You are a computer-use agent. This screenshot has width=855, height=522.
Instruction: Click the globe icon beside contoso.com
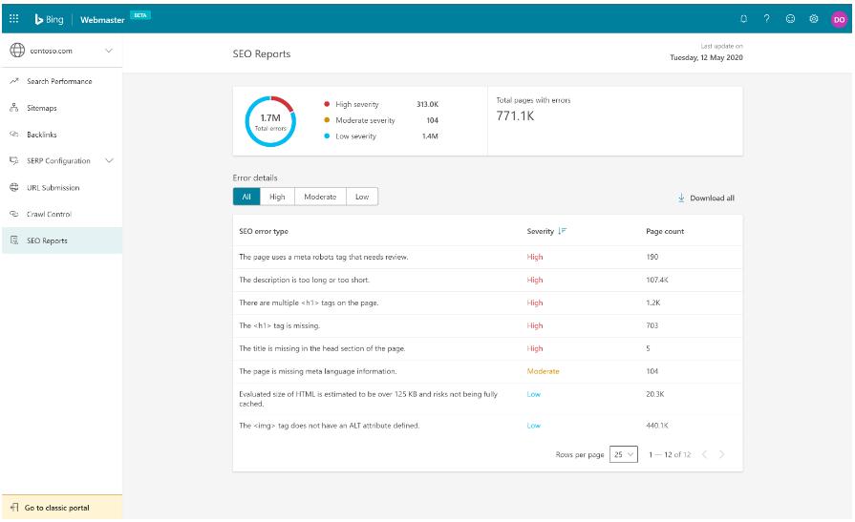[17, 51]
